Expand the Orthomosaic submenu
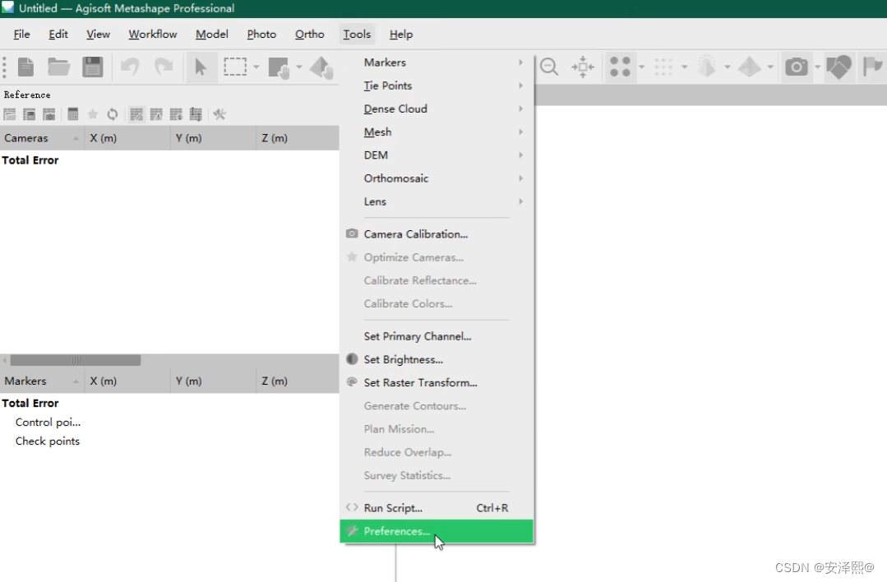Viewport: 887px width, 582px height. coord(437,178)
